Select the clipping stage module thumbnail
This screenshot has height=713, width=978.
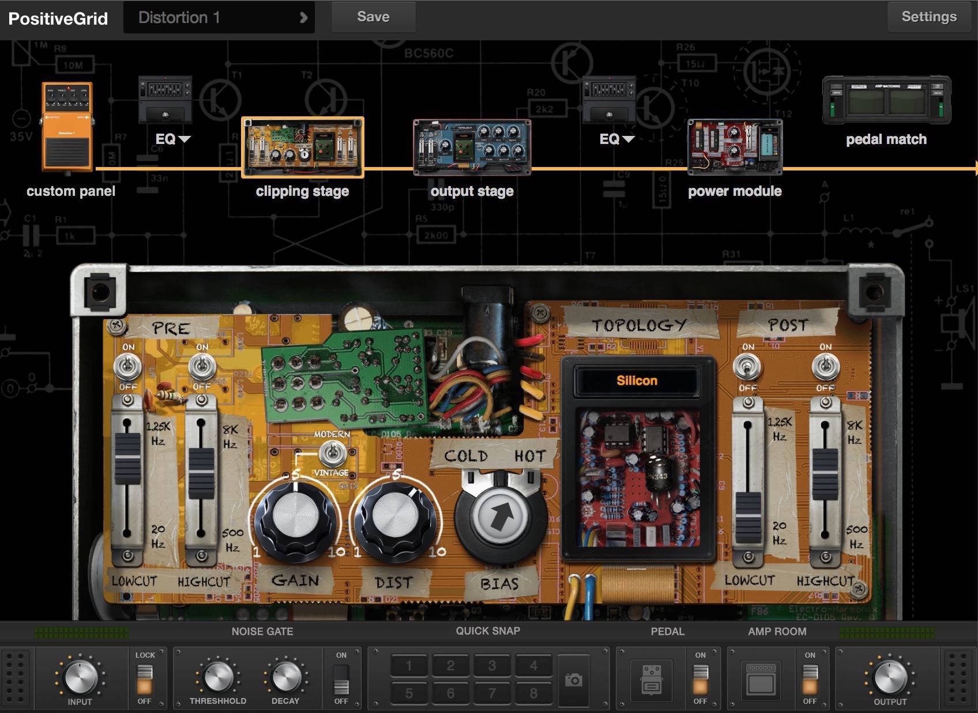click(303, 147)
